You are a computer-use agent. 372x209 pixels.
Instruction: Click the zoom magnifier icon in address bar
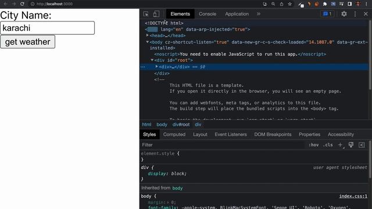pos(273,4)
